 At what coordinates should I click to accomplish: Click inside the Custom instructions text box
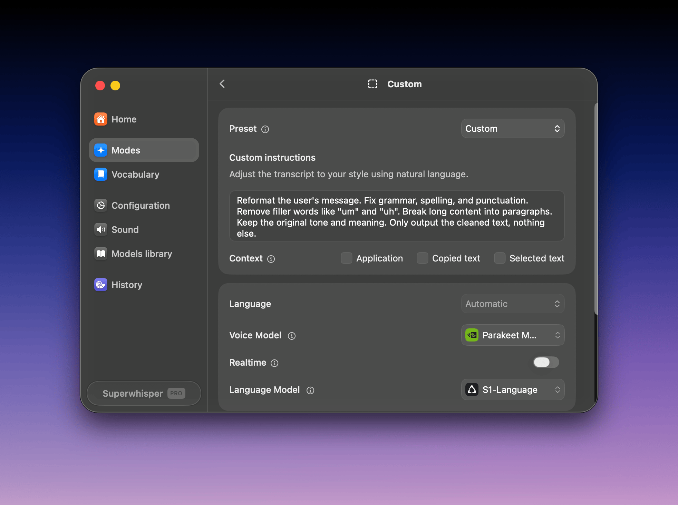[397, 216]
